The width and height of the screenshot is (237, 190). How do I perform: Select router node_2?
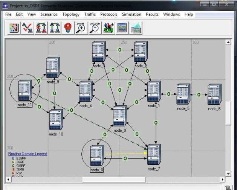[x=141, y=52]
